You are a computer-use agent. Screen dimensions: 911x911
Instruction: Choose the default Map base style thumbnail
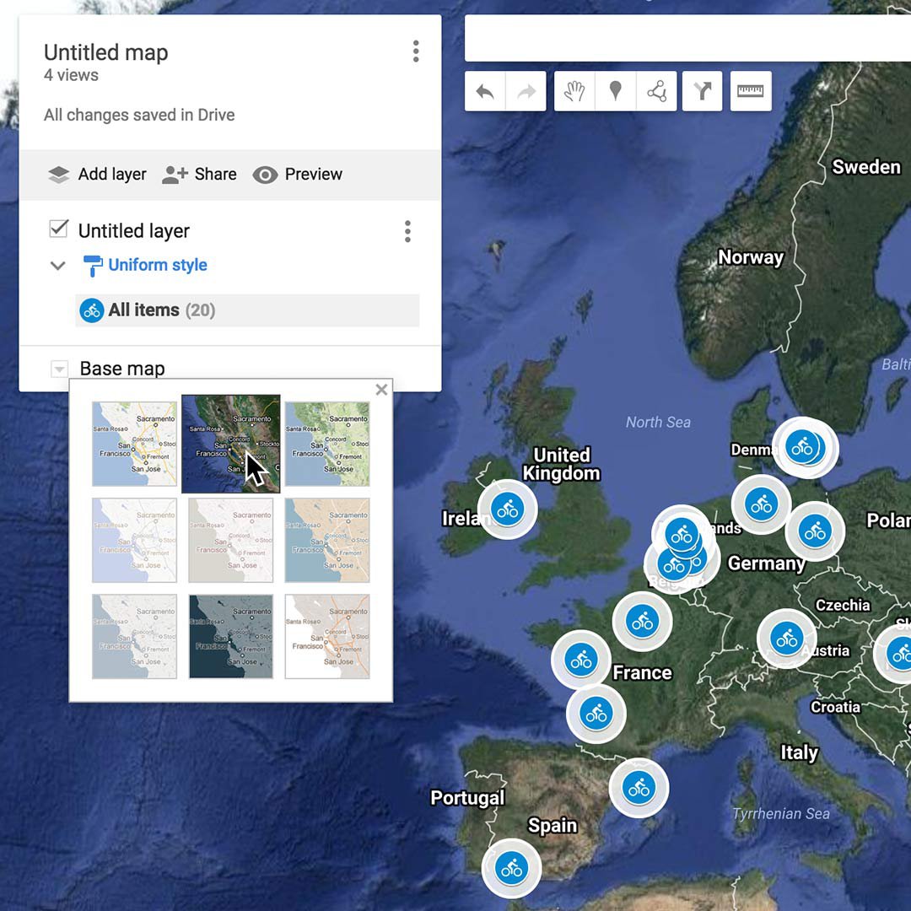[134, 444]
